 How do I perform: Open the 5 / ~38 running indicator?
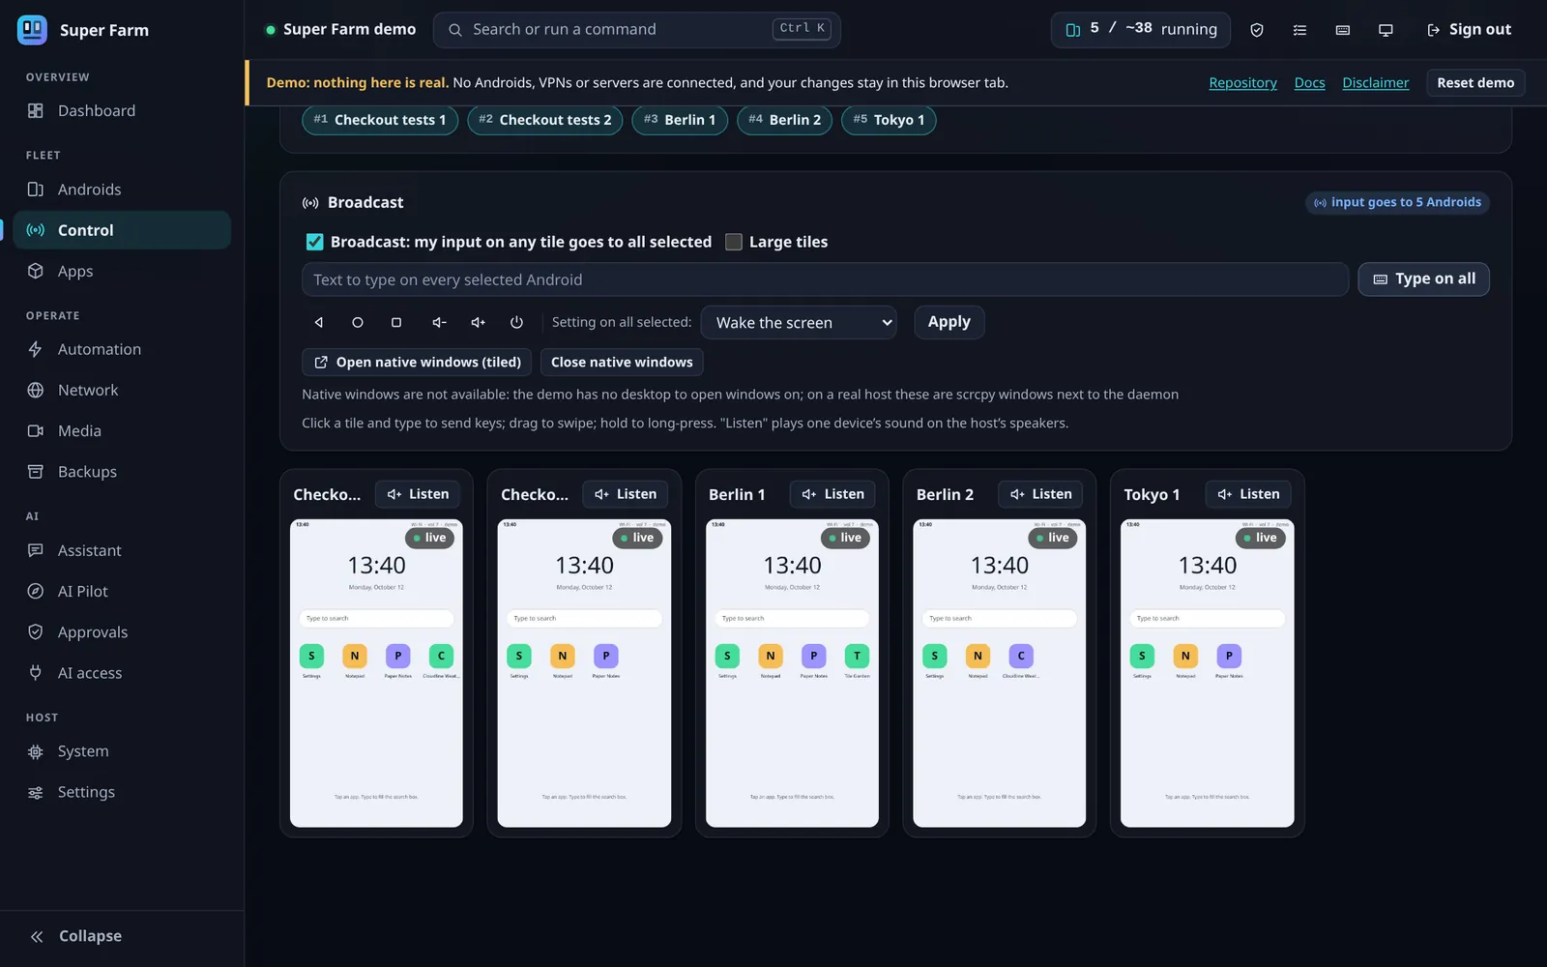point(1140,30)
